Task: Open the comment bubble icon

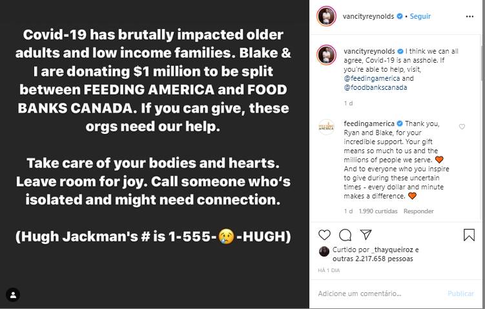Action: pos(345,235)
